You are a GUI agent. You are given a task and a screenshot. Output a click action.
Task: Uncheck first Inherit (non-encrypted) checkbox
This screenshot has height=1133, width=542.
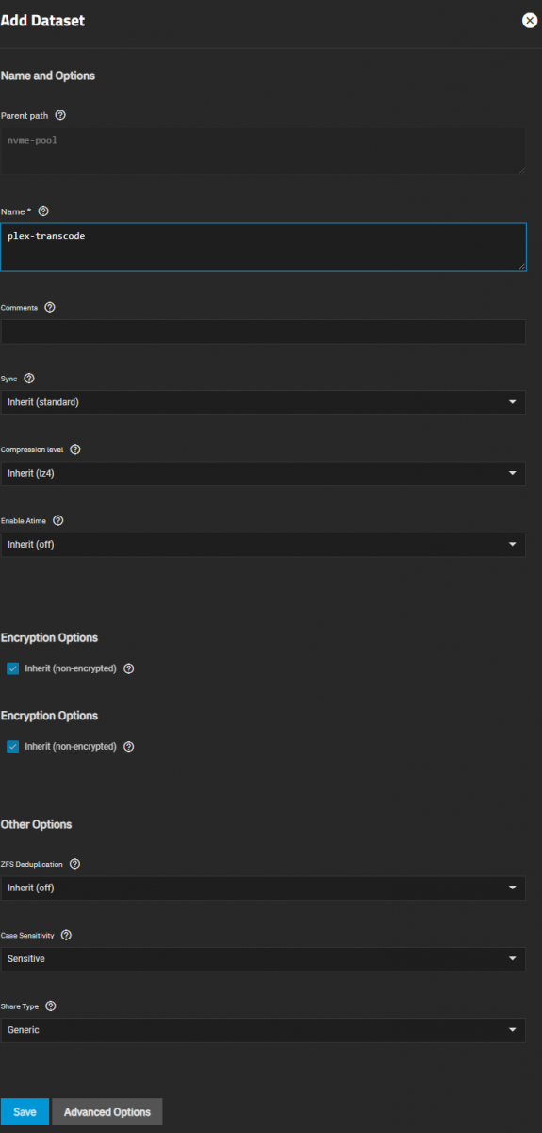coord(13,668)
